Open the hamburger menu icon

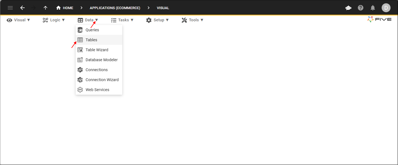(10, 8)
